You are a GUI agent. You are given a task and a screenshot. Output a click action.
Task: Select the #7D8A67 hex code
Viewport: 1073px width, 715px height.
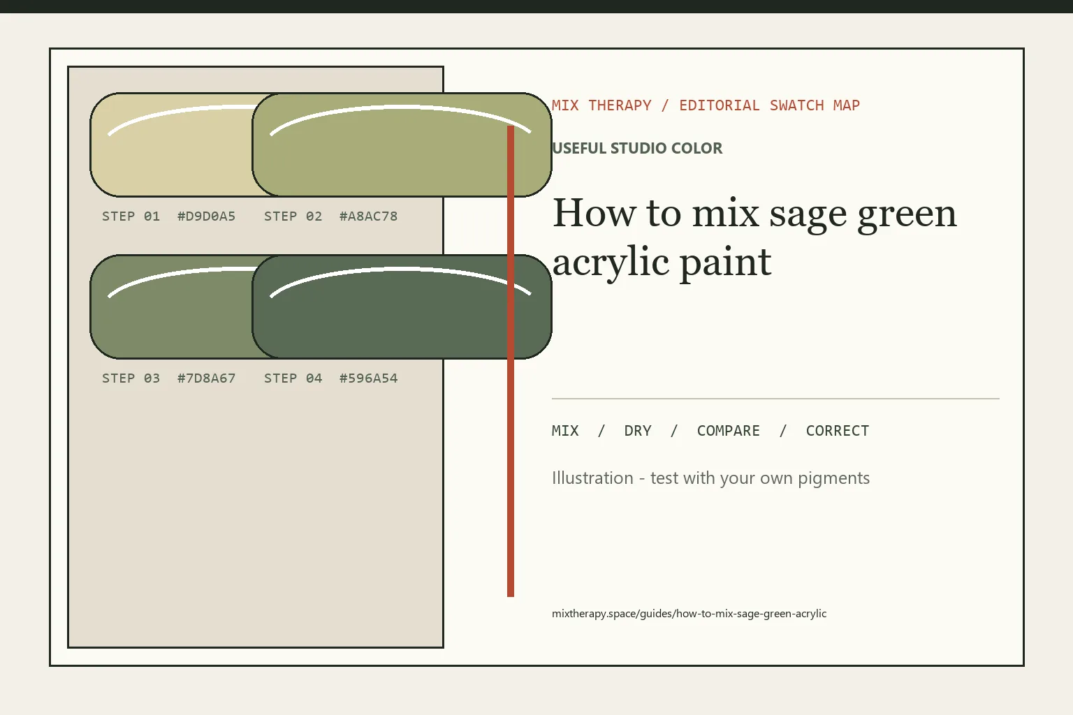click(x=206, y=378)
